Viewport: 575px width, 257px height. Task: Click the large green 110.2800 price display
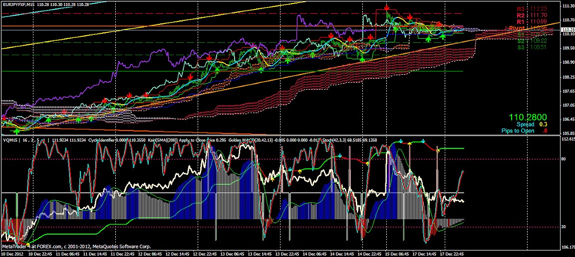(529, 117)
